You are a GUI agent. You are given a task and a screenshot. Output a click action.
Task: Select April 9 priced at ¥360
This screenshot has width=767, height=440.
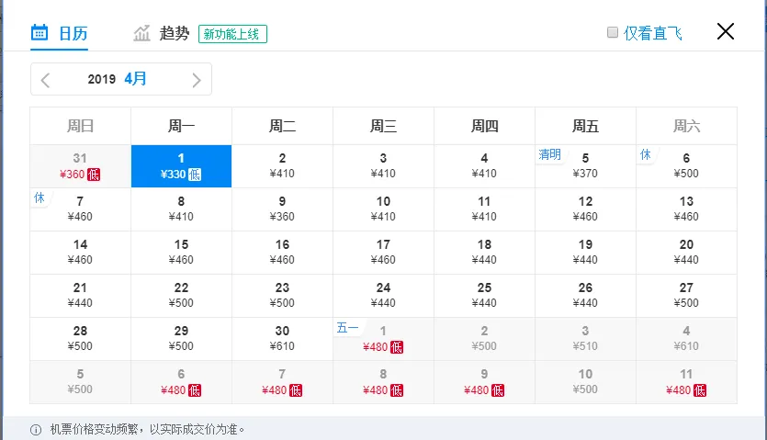click(x=282, y=209)
